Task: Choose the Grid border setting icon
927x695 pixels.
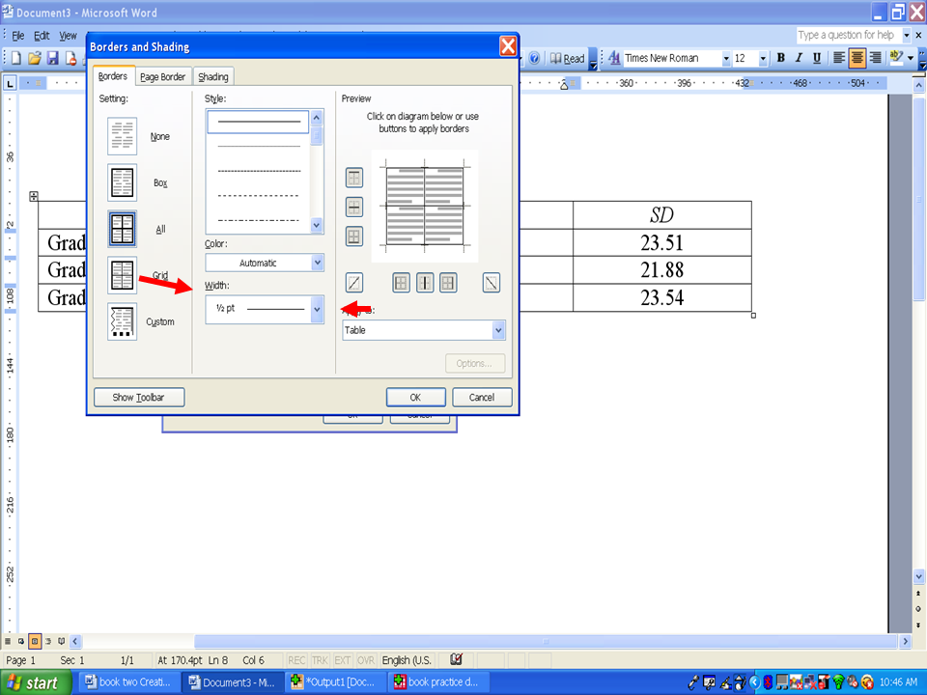Action: click(123, 276)
